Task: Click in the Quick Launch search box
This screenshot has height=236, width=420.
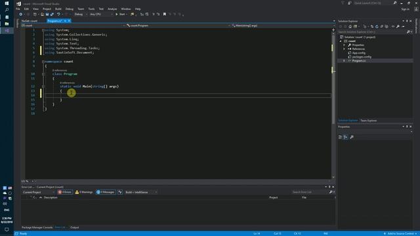Action: pyautogui.click(x=373, y=3)
